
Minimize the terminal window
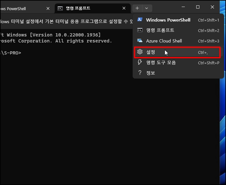coord(183,7)
